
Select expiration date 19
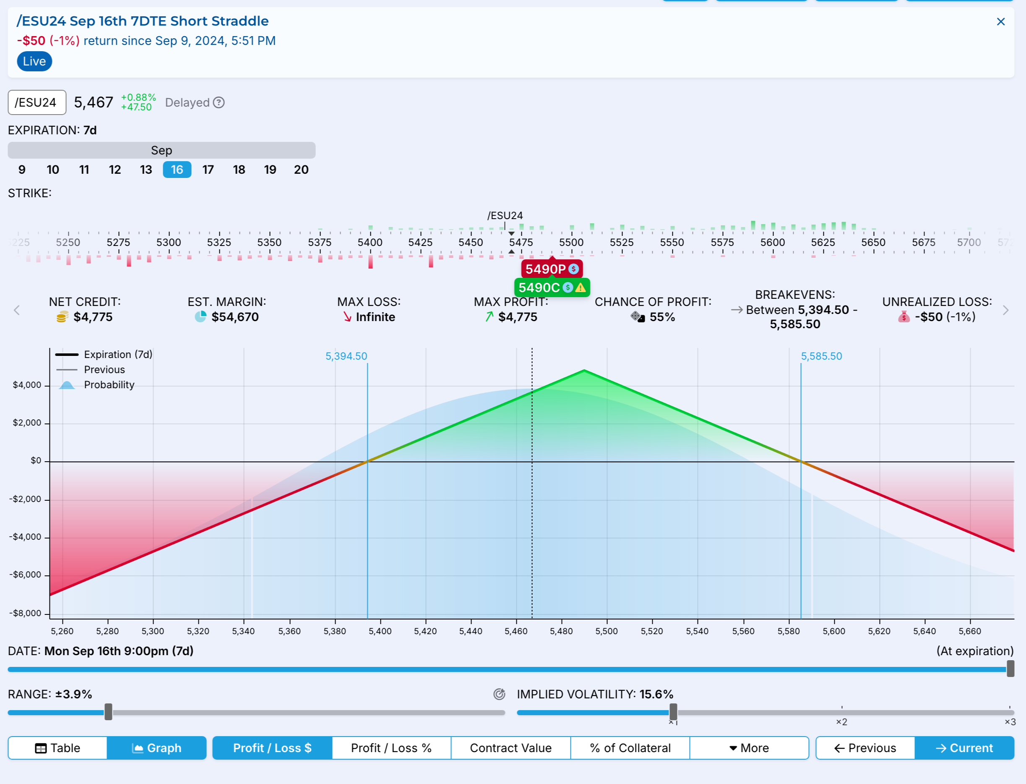tap(270, 170)
